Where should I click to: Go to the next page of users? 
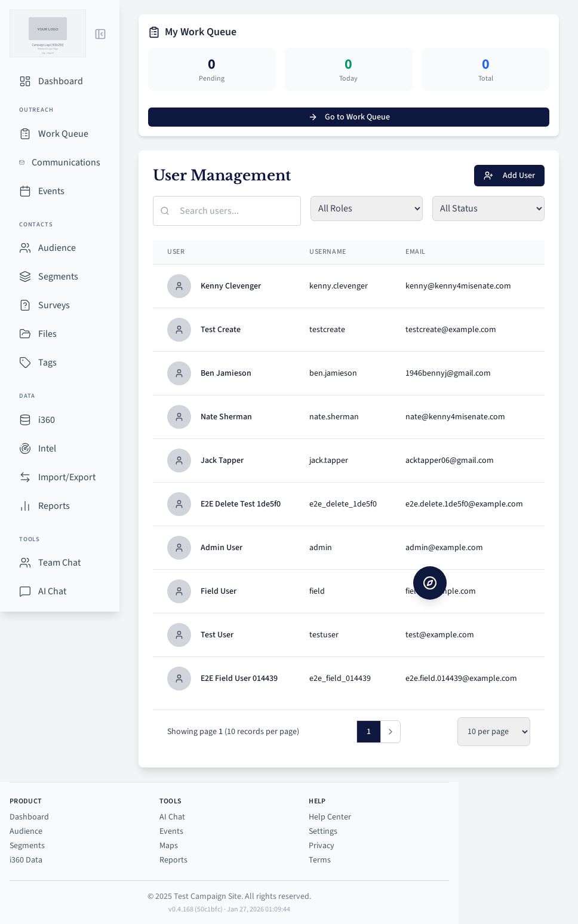coord(391,732)
